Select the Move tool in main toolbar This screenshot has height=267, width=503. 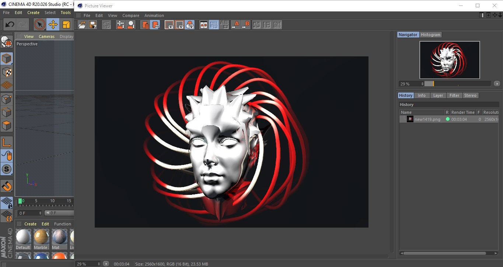tap(53, 25)
